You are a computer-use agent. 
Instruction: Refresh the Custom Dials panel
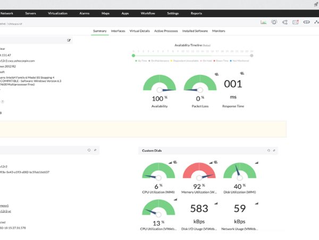coord(268,151)
